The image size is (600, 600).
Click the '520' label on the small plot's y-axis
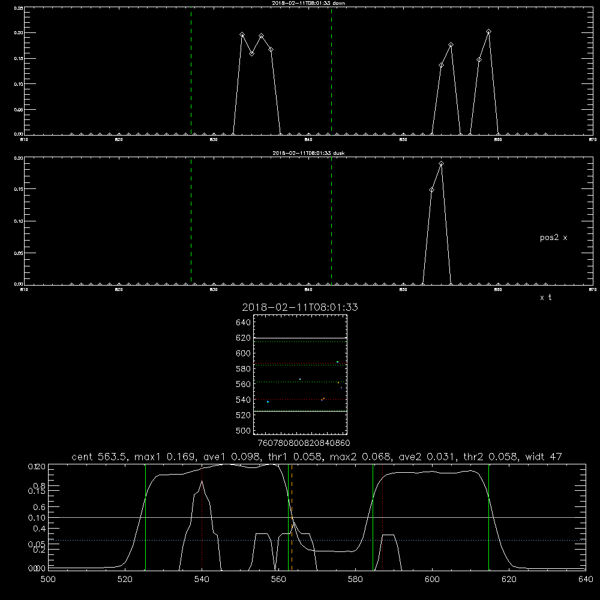point(243,415)
